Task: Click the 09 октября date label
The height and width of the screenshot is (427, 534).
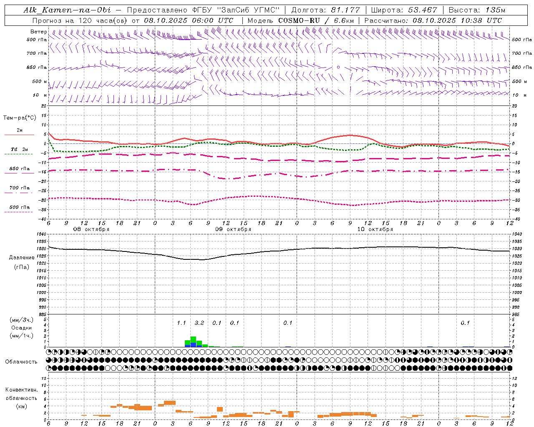Action: (233, 229)
